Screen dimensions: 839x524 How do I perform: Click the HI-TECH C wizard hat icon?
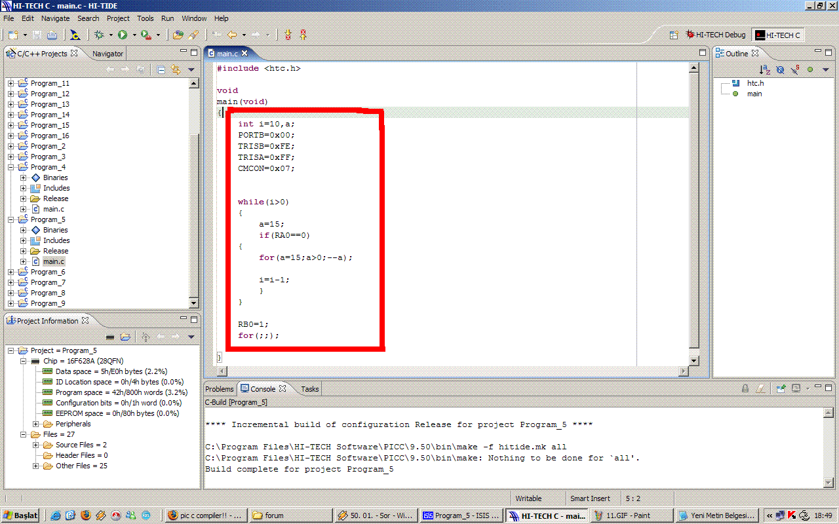75,35
